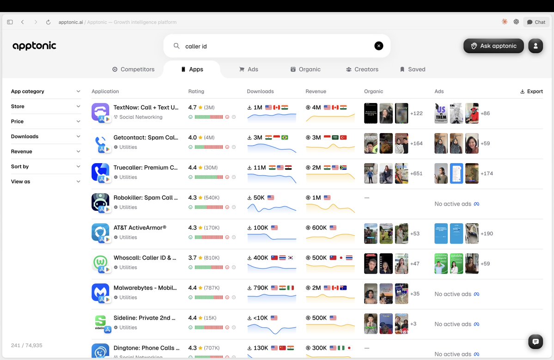Click the +190 ads count for AT&T ActiveArmor

(x=487, y=233)
